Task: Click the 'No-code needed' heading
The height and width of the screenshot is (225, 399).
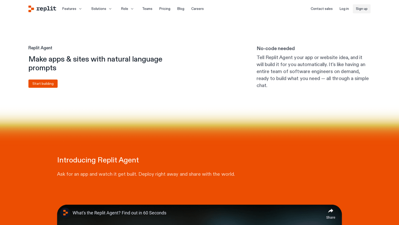Action: coord(276,48)
